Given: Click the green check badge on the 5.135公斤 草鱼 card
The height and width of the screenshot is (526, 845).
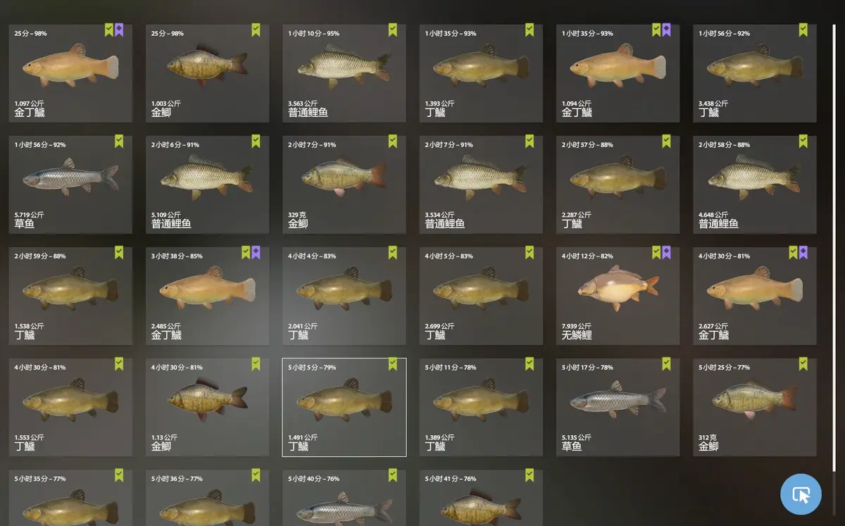Looking at the screenshot, I should tap(666, 363).
